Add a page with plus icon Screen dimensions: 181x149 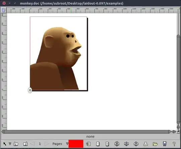(x=107, y=144)
